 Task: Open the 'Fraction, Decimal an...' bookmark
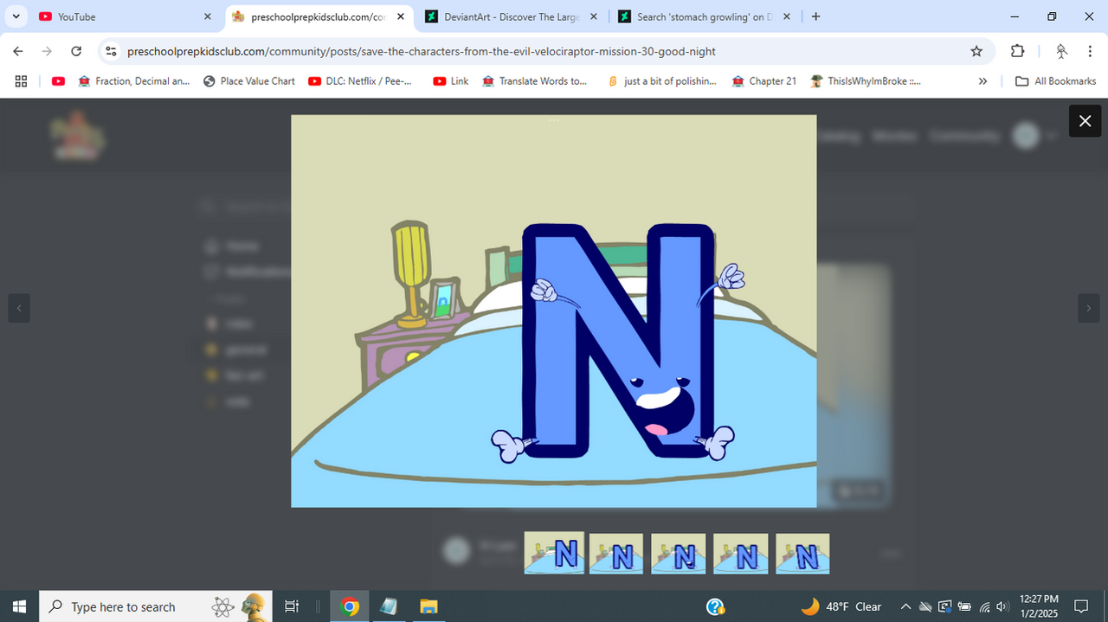point(134,81)
